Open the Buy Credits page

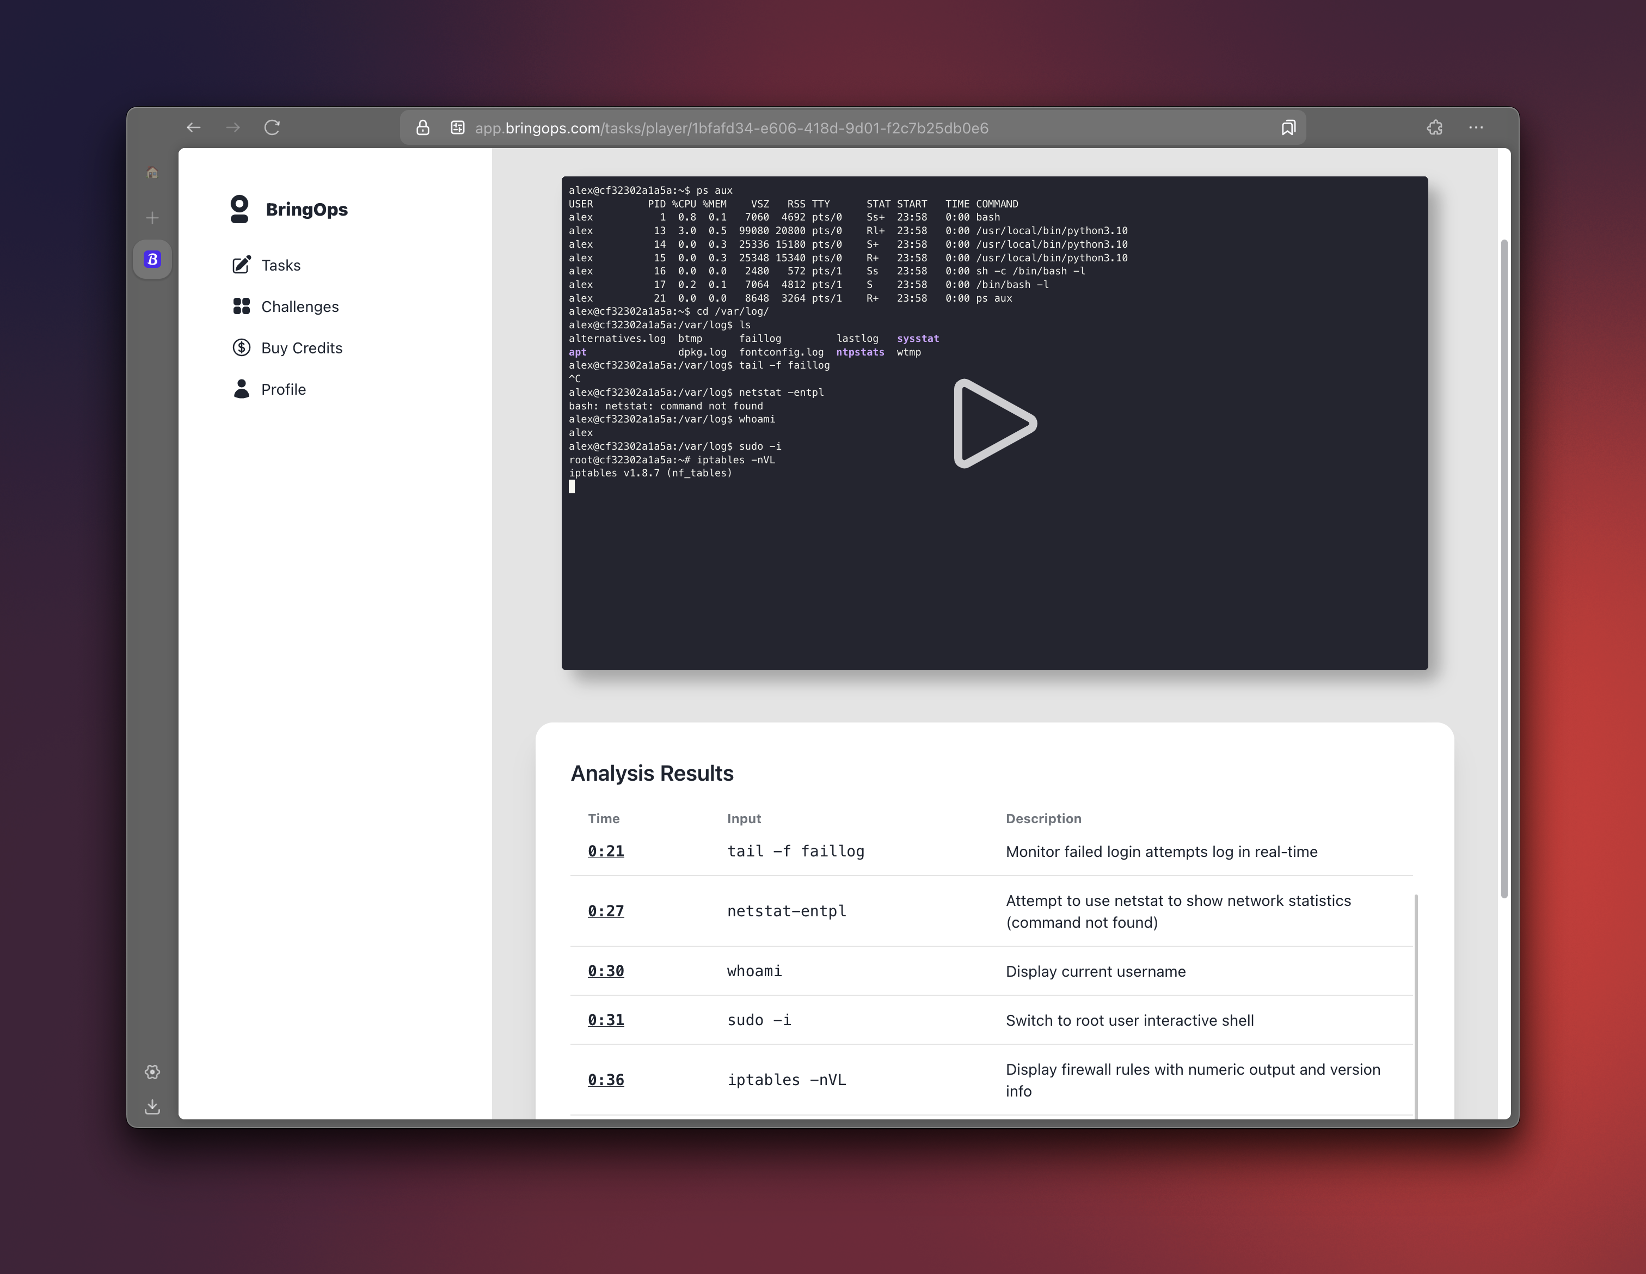tap(302, 348)
